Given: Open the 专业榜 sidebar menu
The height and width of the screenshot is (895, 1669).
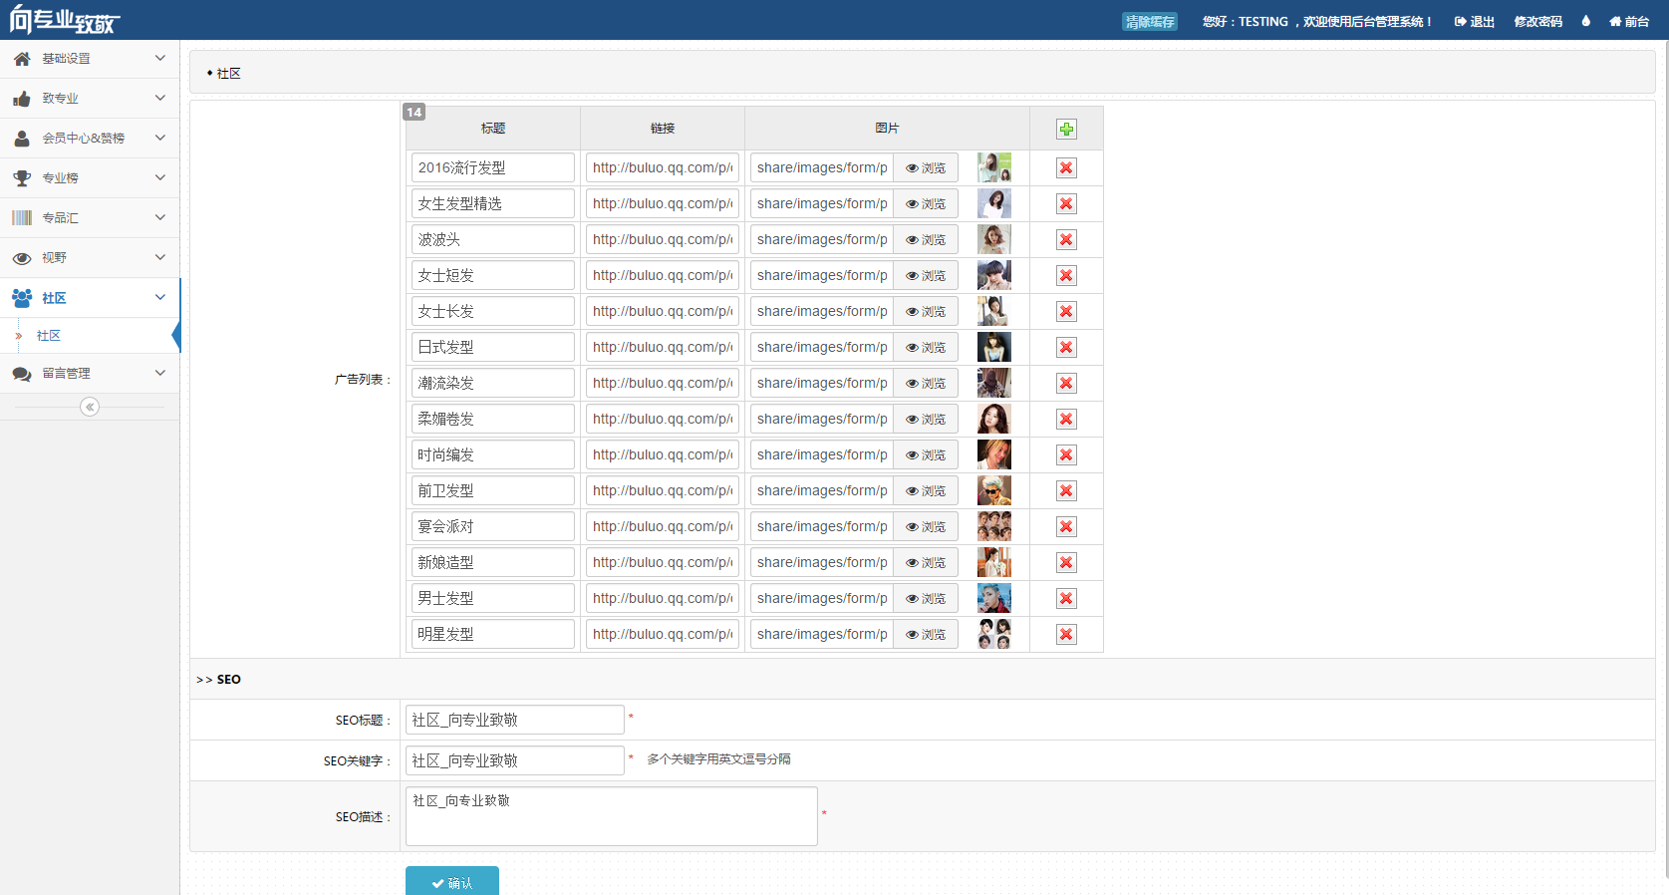Looking at the screenshot, I should [90, 178].
